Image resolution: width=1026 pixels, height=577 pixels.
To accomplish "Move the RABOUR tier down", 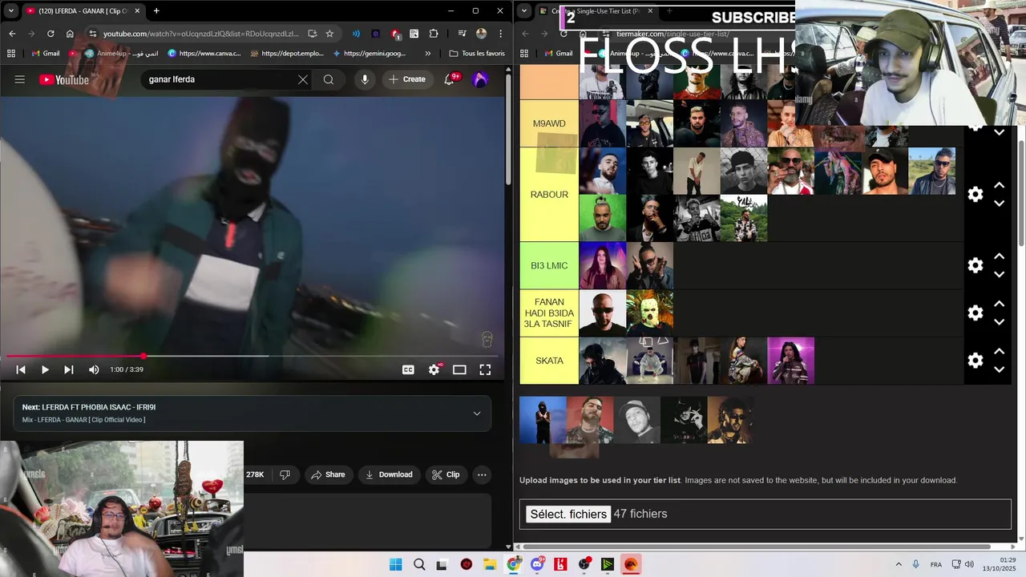I will point(1000,204).
